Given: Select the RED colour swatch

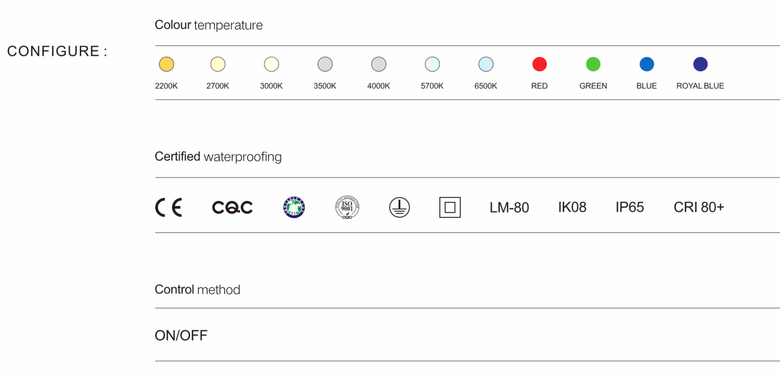Looking at the screenshot, I should click(539, 64).
